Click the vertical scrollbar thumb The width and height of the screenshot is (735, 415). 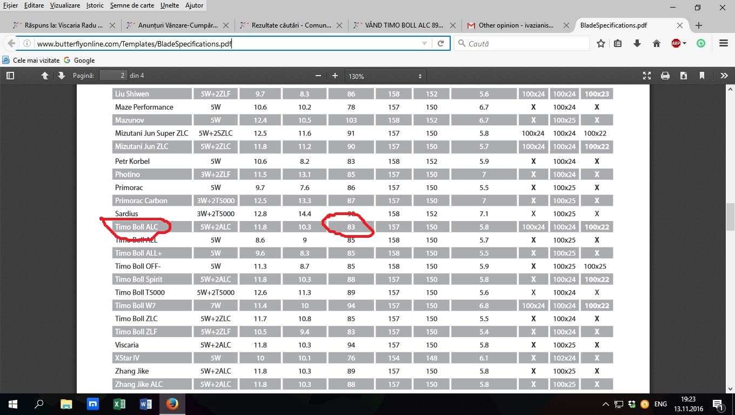(730, 216)
